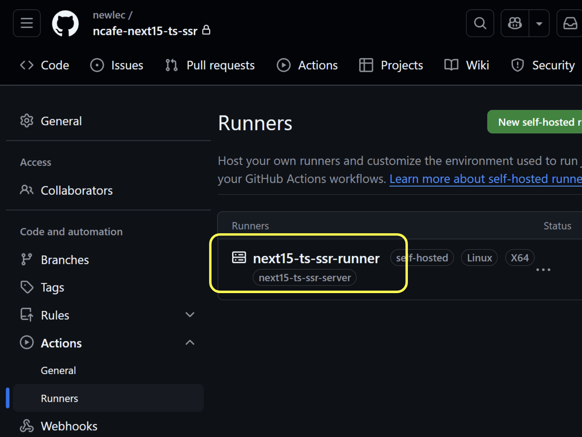Go to the Actions tab in repo navigation
The height and width of the screenshot is (437, 582).
point(307,65)
